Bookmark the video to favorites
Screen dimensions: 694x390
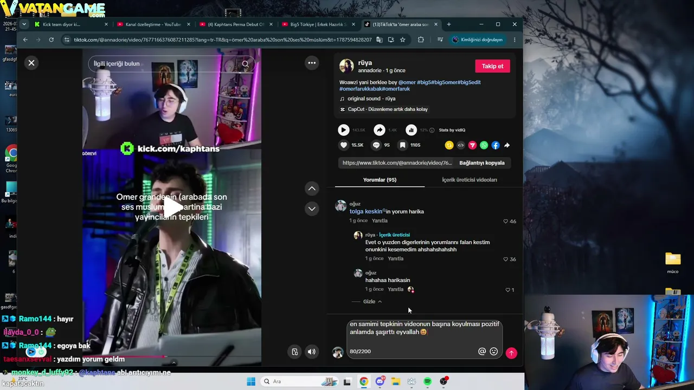click(x=402, y=145)
